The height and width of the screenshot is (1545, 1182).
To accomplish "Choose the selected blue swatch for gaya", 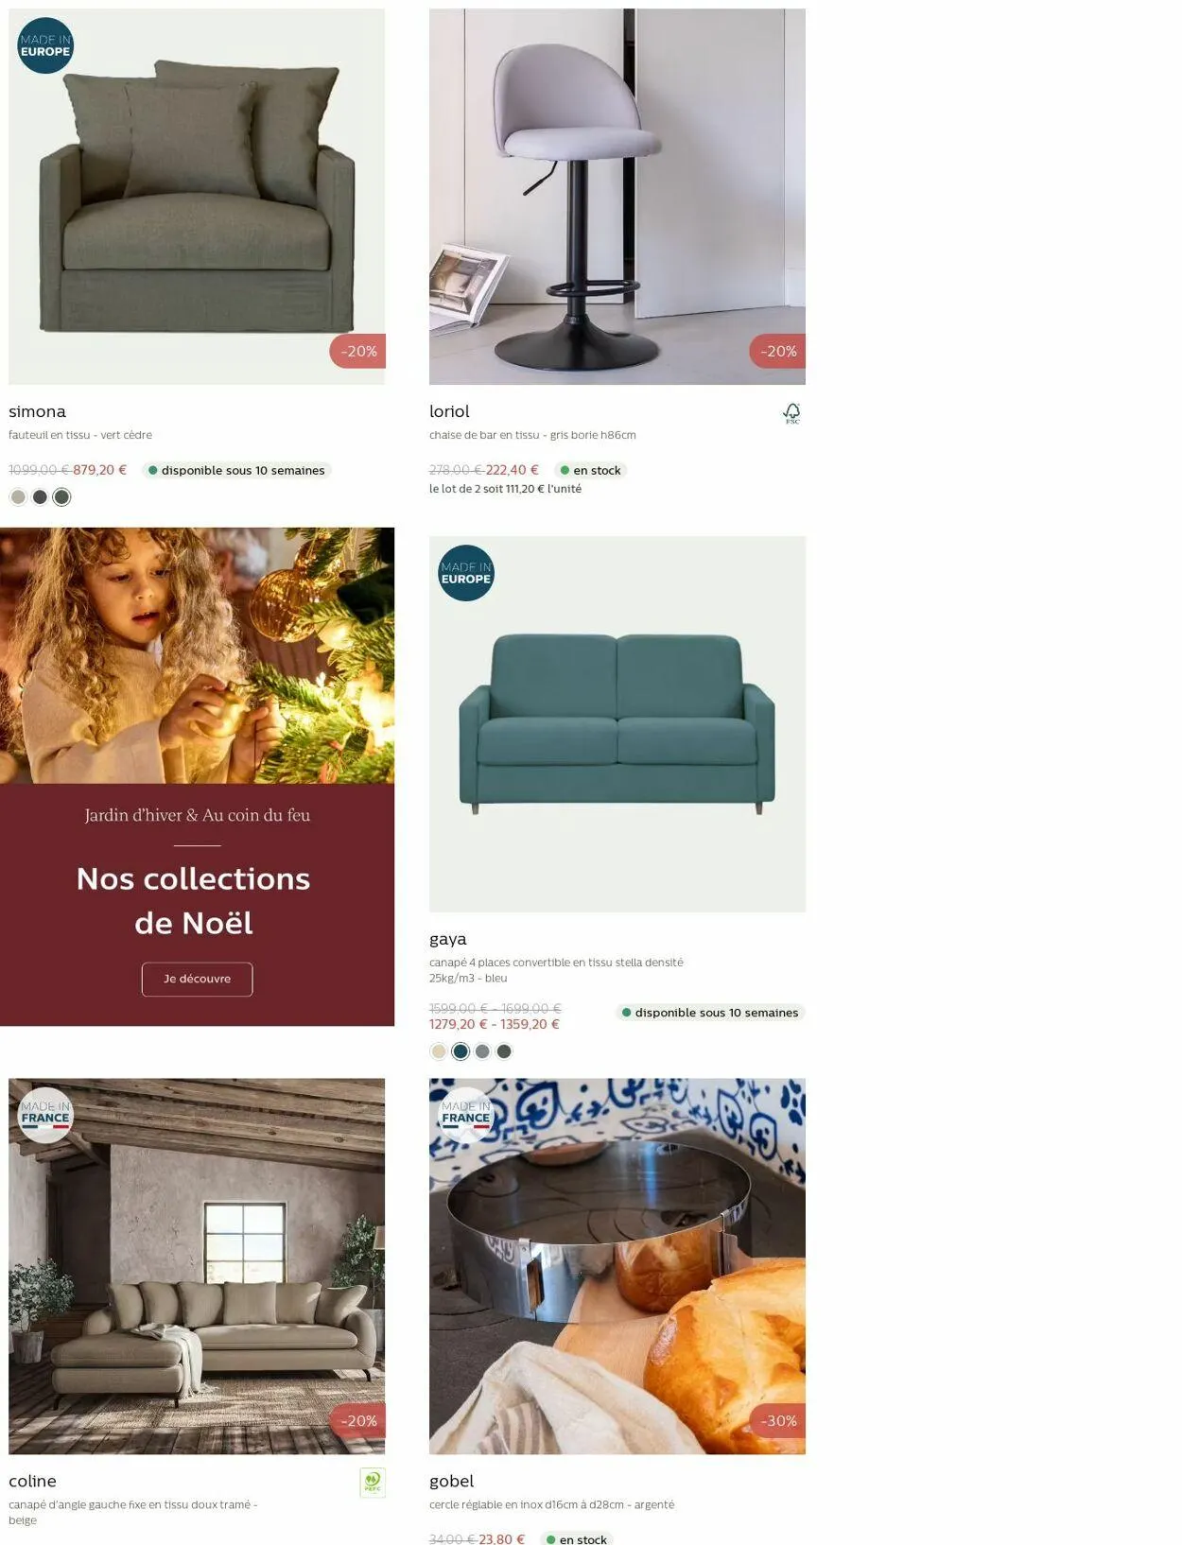I will click(x=461, y=1050).
